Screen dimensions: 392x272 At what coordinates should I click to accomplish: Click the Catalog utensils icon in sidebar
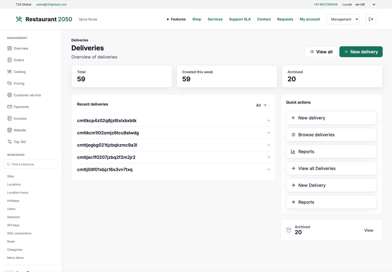(9, 72)
